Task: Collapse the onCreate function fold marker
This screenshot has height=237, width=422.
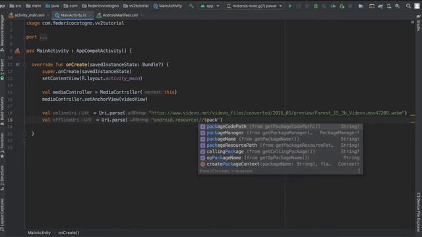Action: click(24, 65)
